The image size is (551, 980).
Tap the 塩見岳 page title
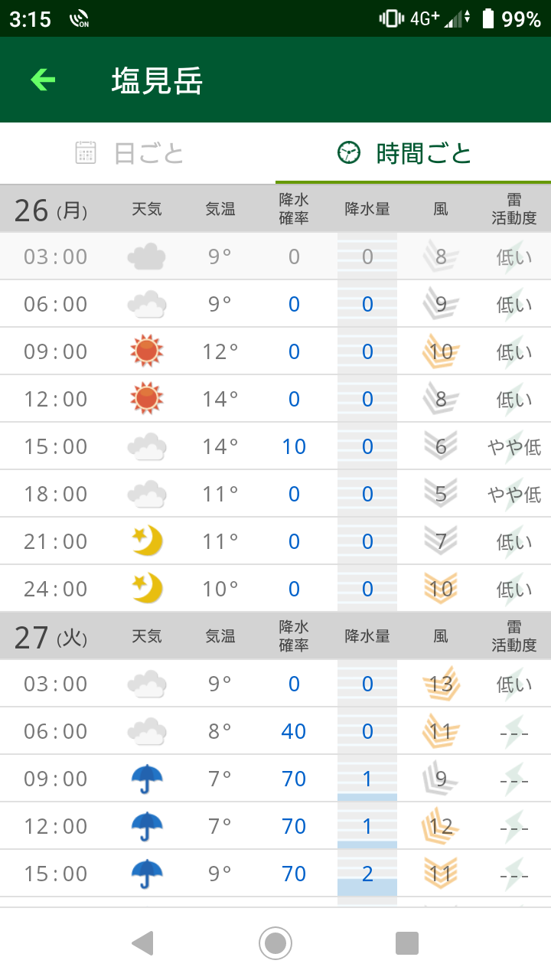click(157, 80)
